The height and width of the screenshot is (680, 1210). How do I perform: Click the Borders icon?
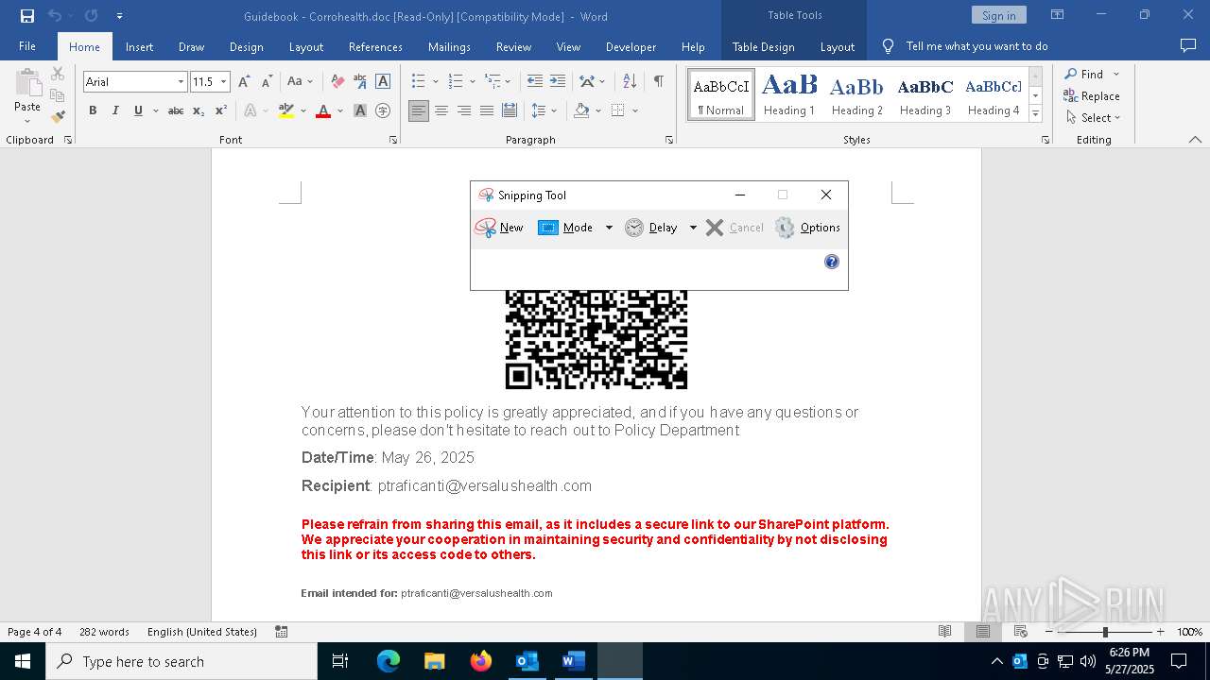[618, 110]
